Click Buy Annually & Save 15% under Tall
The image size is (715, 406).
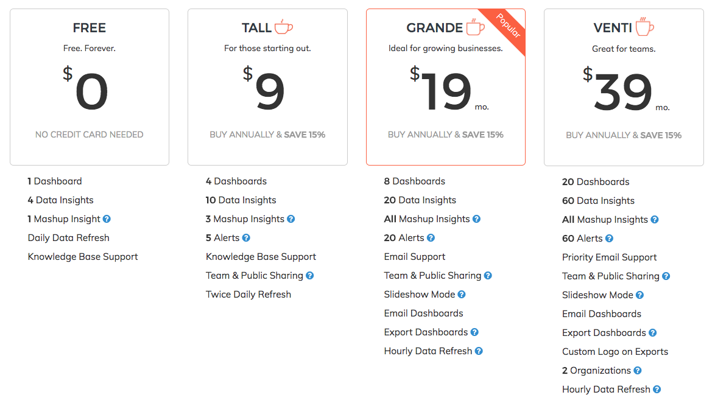pos(267,135)
